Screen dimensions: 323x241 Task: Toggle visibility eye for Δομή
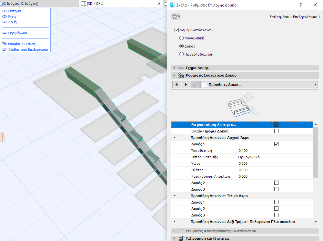pyautogui.click(x=5, y=22)
